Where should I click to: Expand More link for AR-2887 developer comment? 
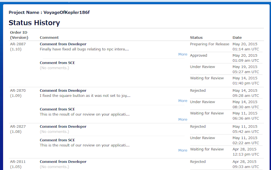[183, 54]
